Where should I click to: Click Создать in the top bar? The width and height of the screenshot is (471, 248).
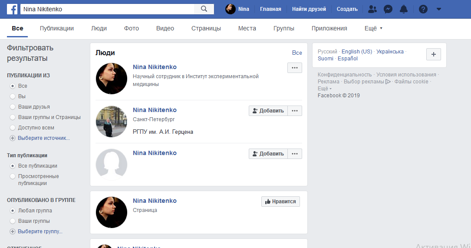coord(347,9)
